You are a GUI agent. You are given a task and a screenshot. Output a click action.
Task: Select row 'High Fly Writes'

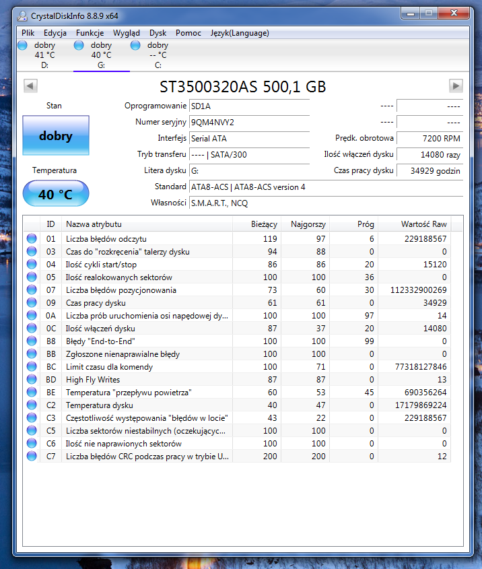click(237, 379)
